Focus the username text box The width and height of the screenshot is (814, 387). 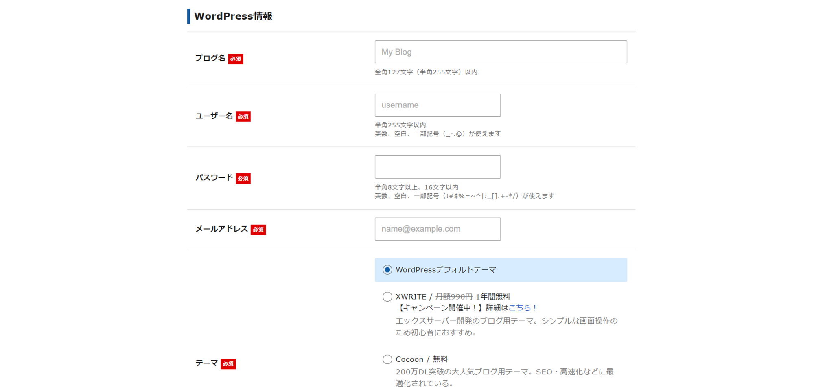[437, 105]
